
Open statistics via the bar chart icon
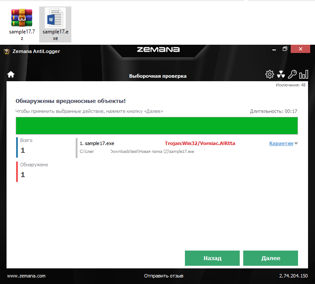coord(304,74)
